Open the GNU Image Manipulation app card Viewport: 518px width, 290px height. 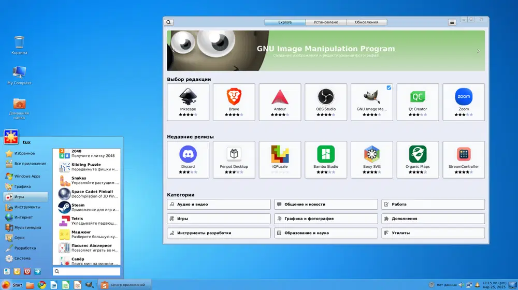371,102
